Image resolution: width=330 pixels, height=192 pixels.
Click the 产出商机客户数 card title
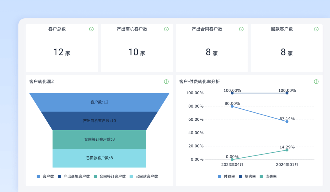click(x=132, y=29)
